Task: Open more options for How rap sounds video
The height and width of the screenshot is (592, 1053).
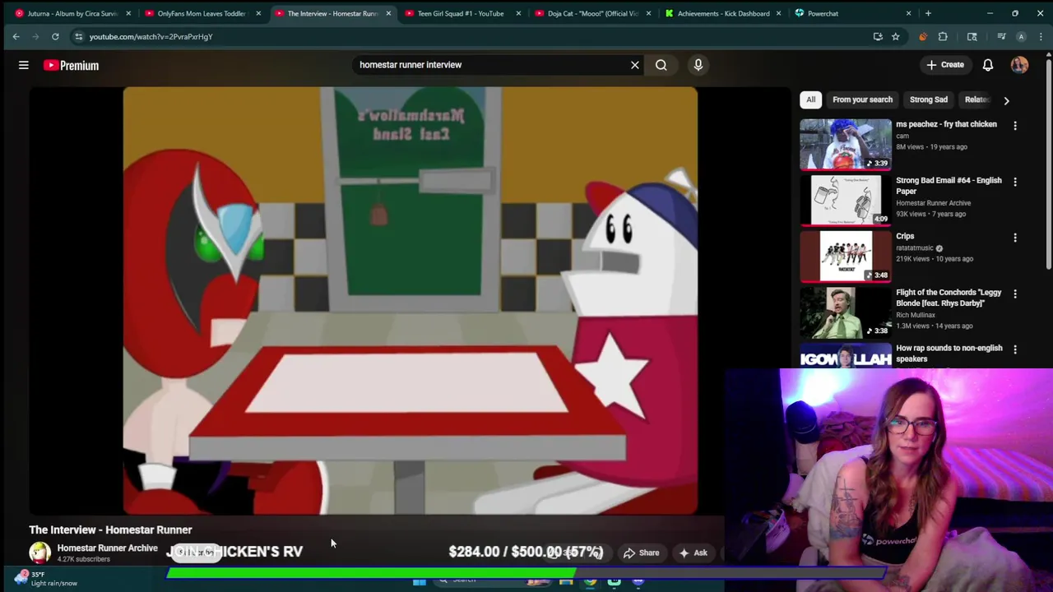Action: tap(1015, 349)
